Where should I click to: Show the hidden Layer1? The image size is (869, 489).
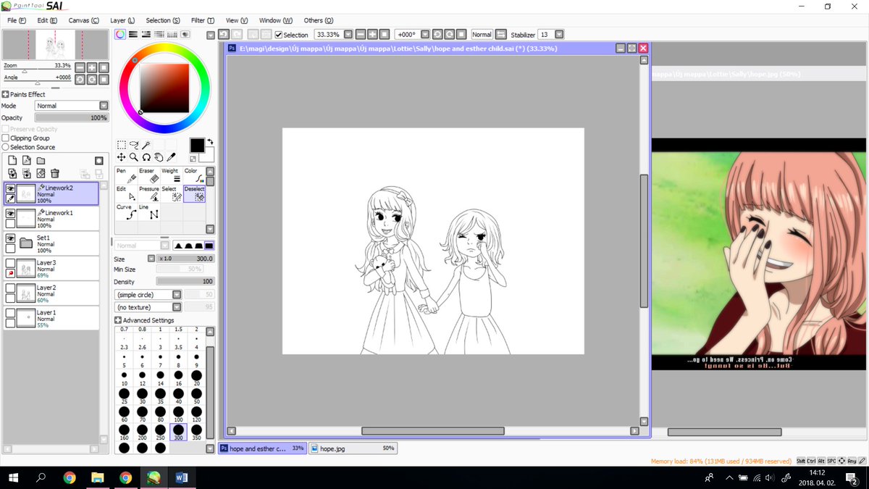tap(11, 312)
